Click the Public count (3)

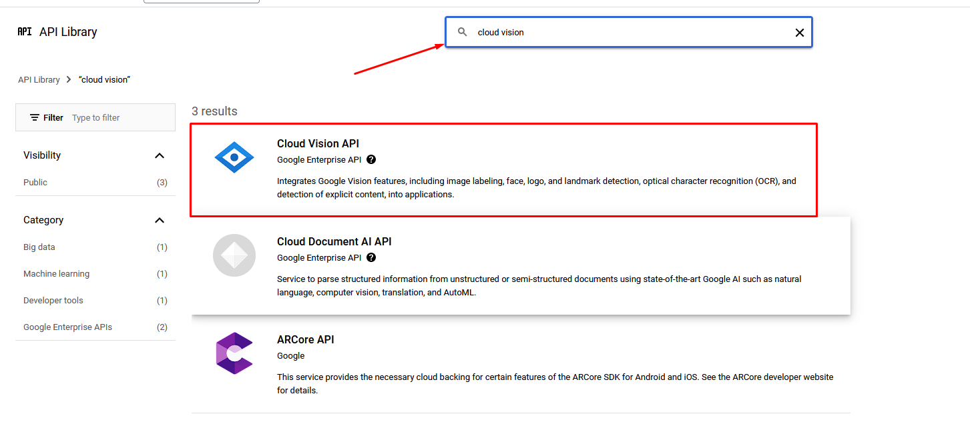click(x=162, y=182)
